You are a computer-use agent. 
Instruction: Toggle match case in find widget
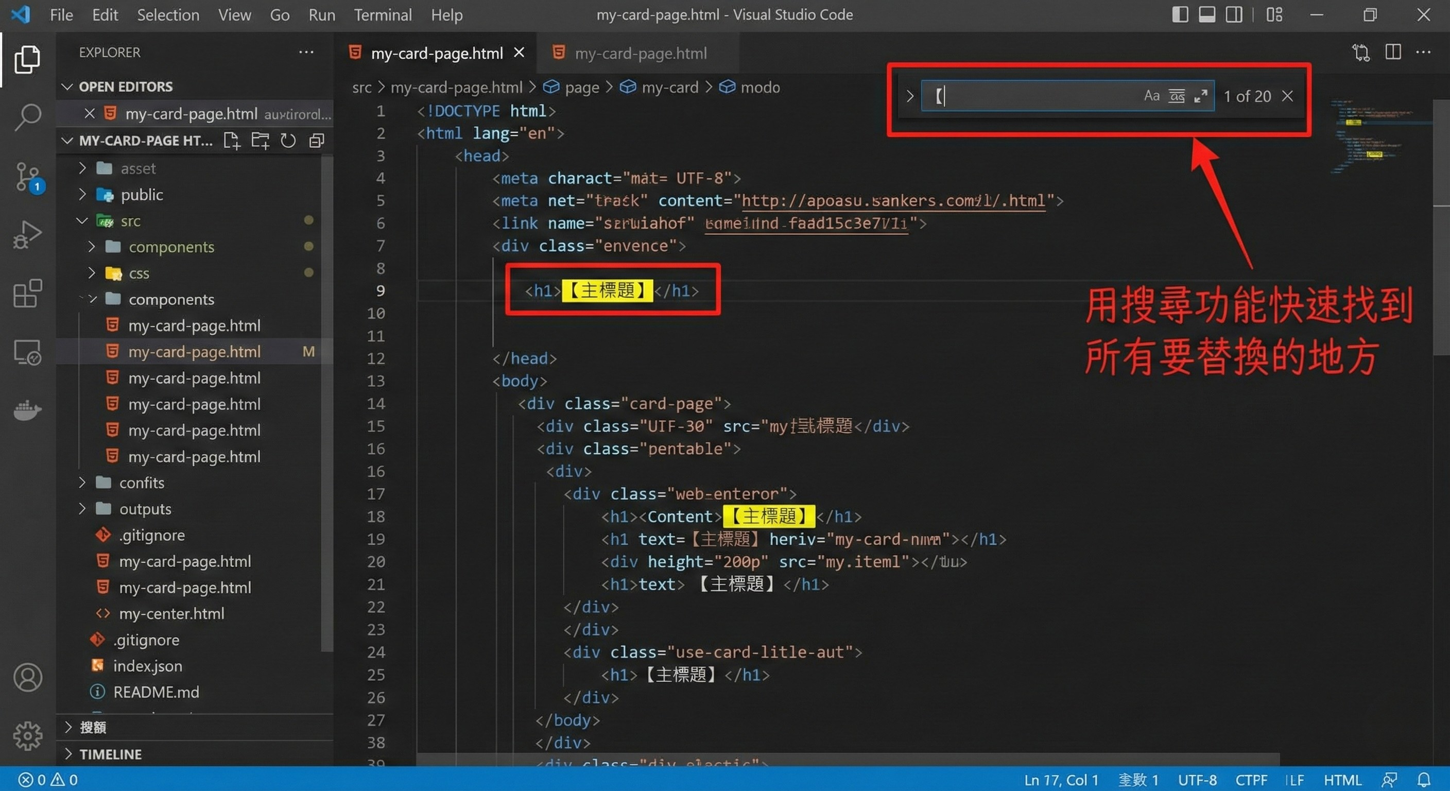[x=1152, y=96]
